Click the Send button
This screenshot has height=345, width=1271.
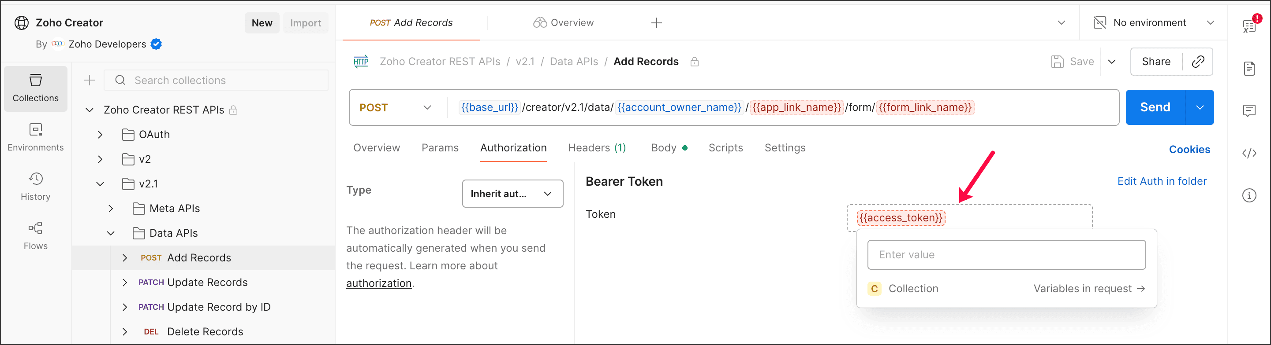[x=1155, y=107]
